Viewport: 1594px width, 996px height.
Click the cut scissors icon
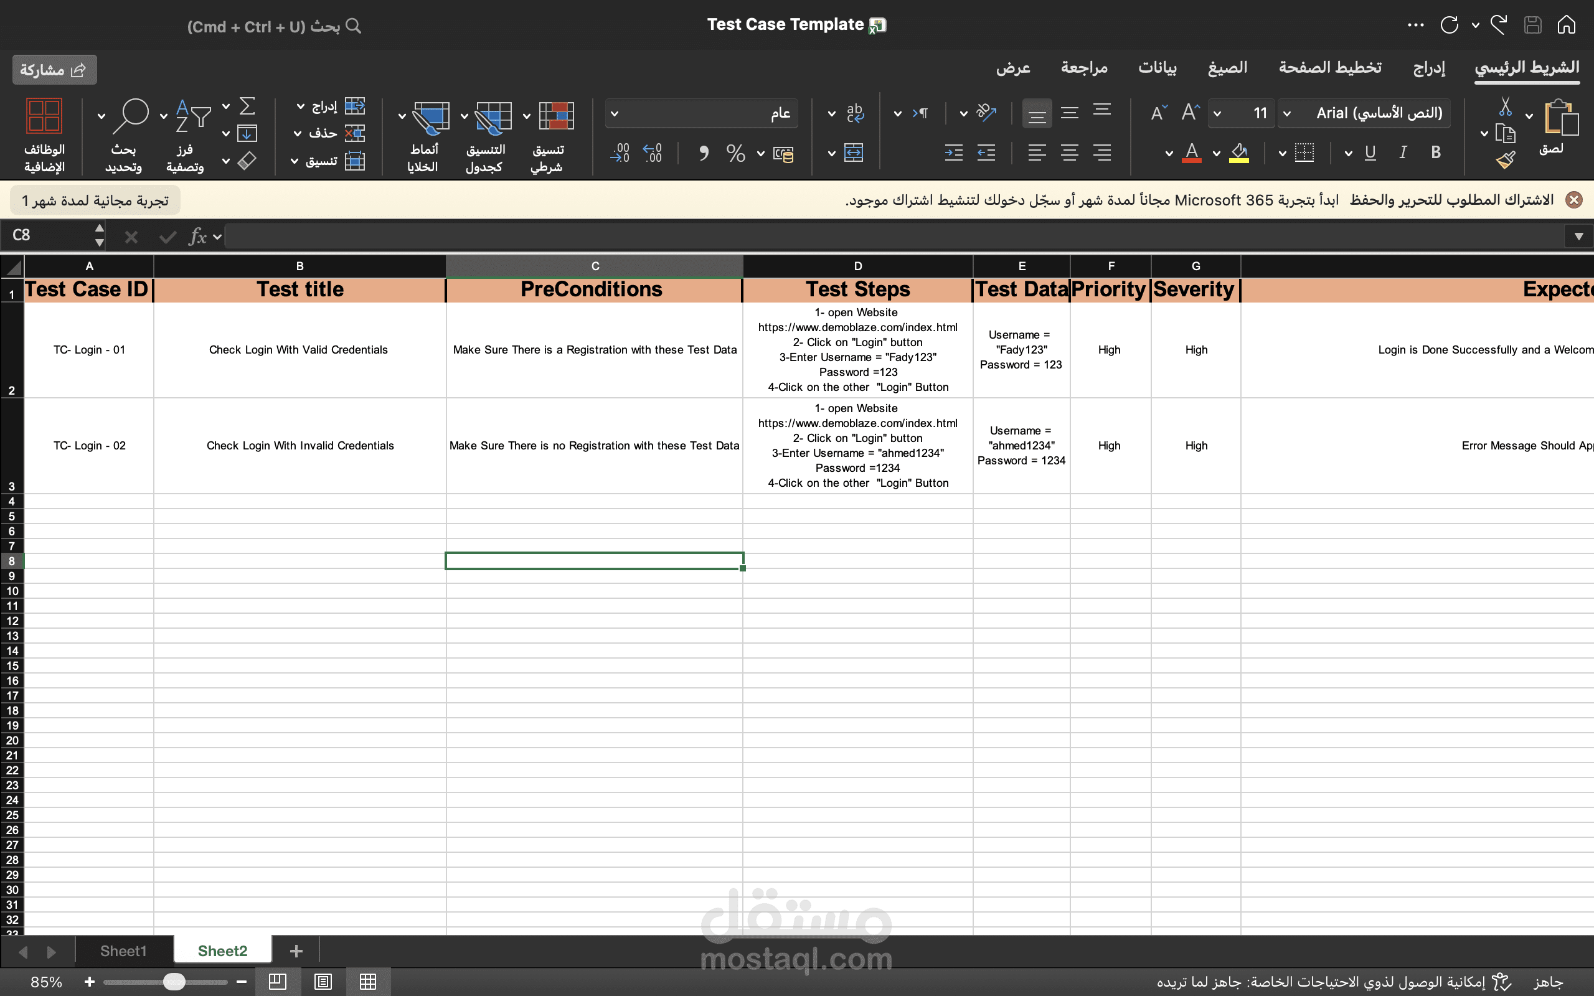1505,106
